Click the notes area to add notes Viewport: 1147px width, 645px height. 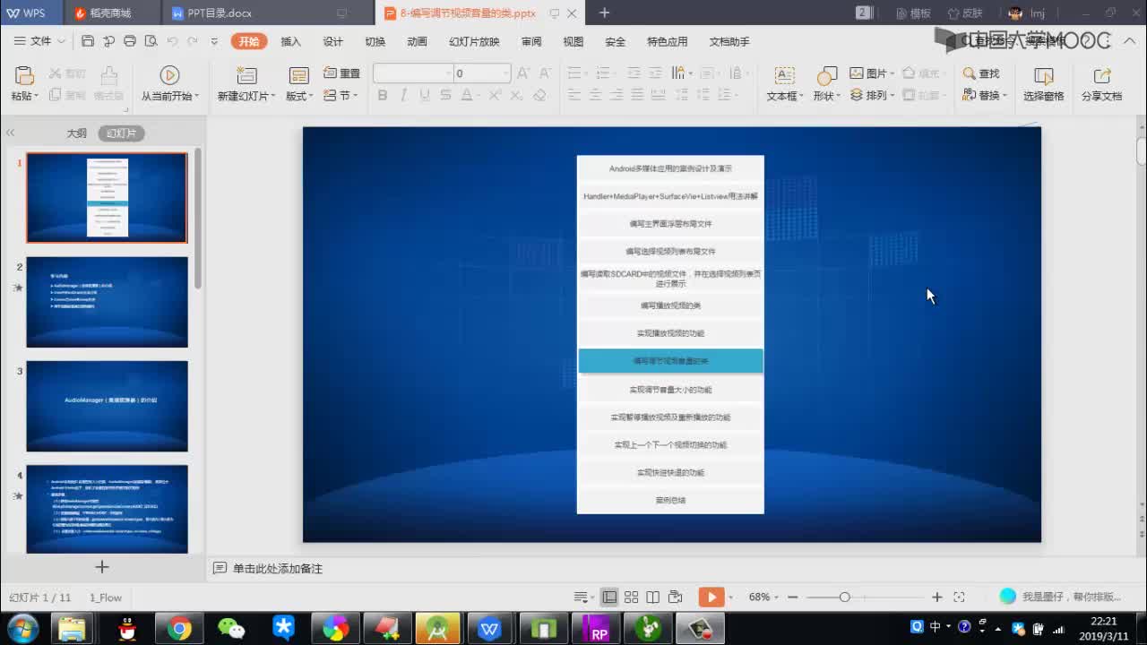coord(278,569)
